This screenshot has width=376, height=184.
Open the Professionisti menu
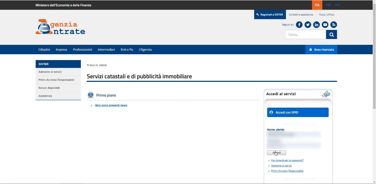click(83, 50)
